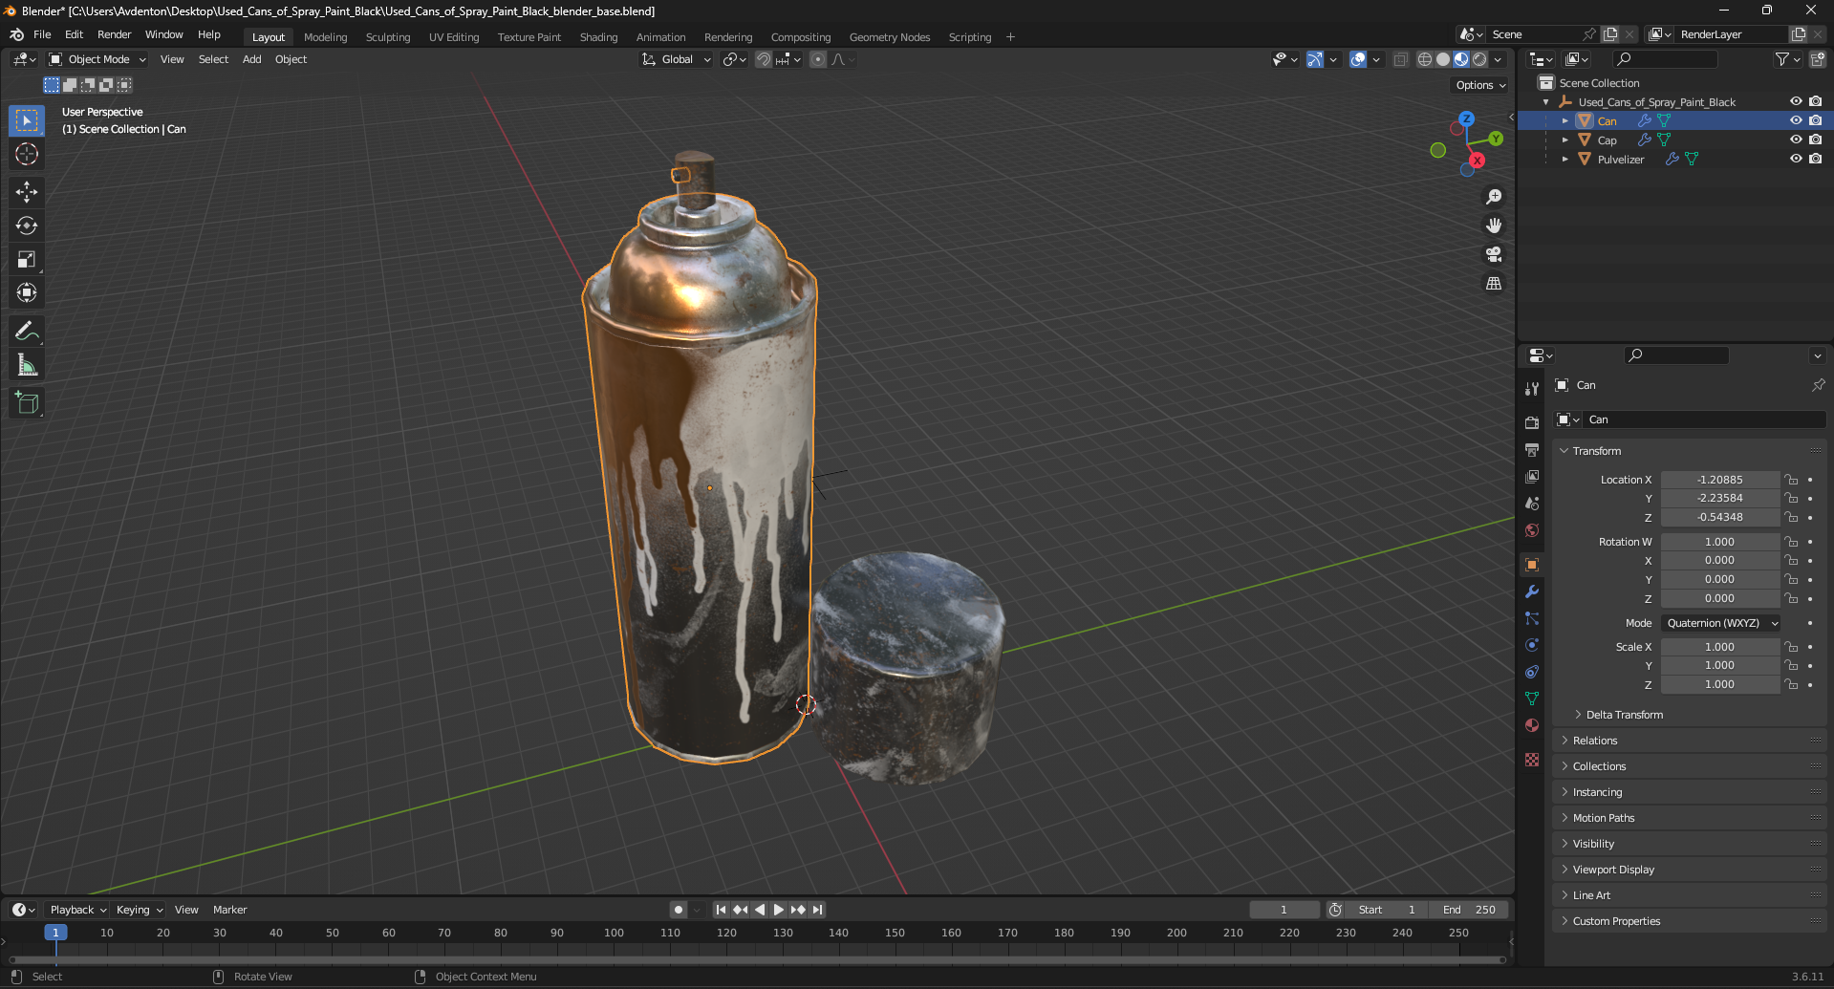Open the Render menu
Image resolution: width=1834 pixels, height=989 pixels.
(x=114, y=34)
